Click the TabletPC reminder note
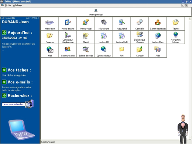192x144 pixels. coord(18,45)
